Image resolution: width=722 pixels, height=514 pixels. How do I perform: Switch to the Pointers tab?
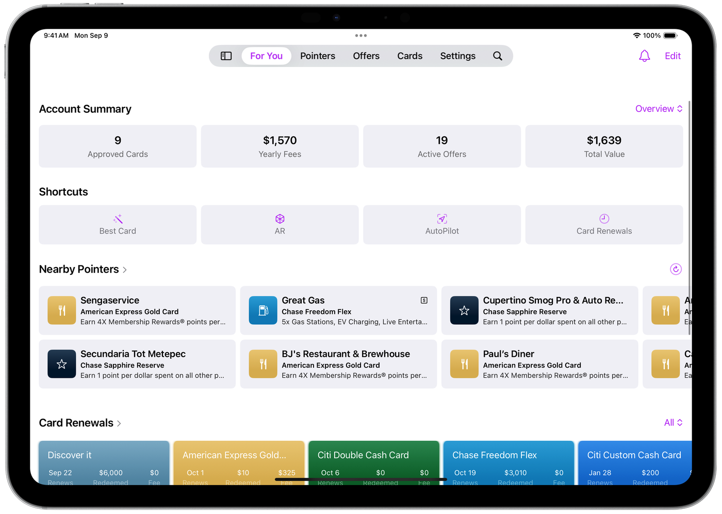pyautogui.click(x=318, y=56)
